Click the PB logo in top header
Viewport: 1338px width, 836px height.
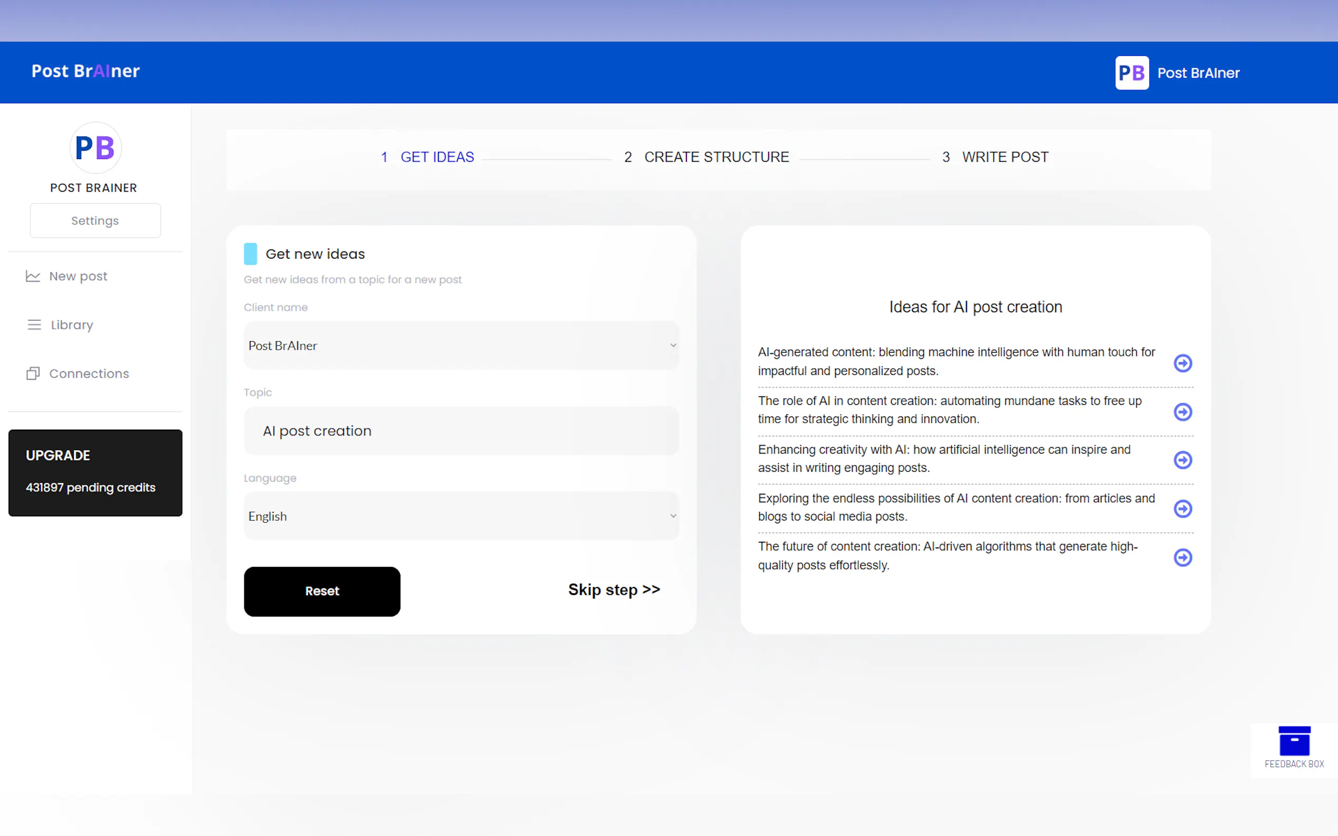(1131, 73)
